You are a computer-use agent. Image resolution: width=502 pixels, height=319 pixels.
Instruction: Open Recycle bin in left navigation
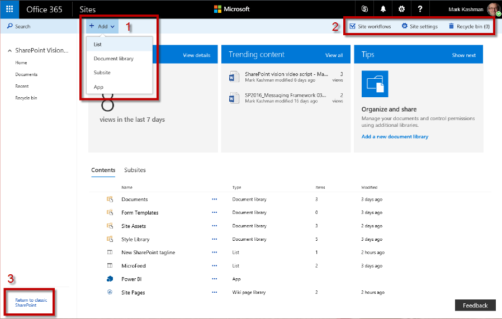pos(26,98)
